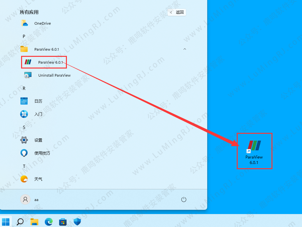
Task: Click the 所有应用 heading
Action: (29, 12)
